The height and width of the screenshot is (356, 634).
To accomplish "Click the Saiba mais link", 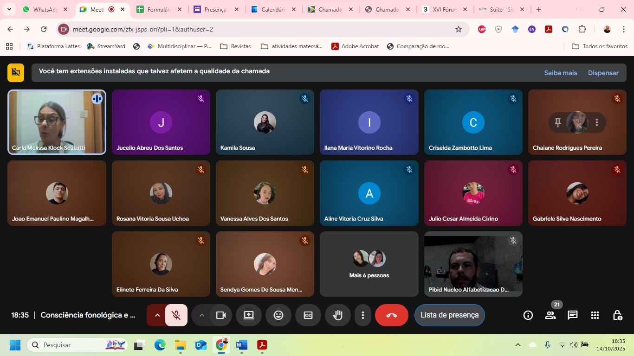I will coord(560,73).
